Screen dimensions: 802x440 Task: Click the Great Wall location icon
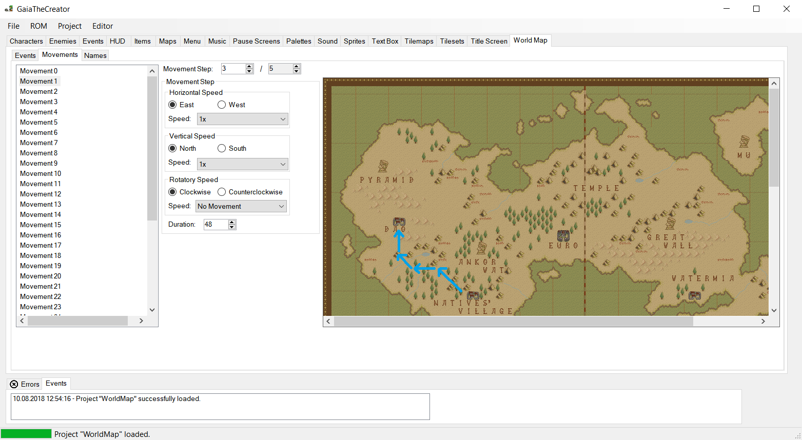[x=671, y=223]
